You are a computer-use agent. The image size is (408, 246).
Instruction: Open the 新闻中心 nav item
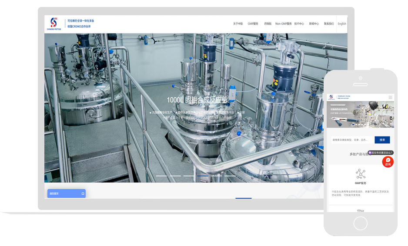point(314,24)
